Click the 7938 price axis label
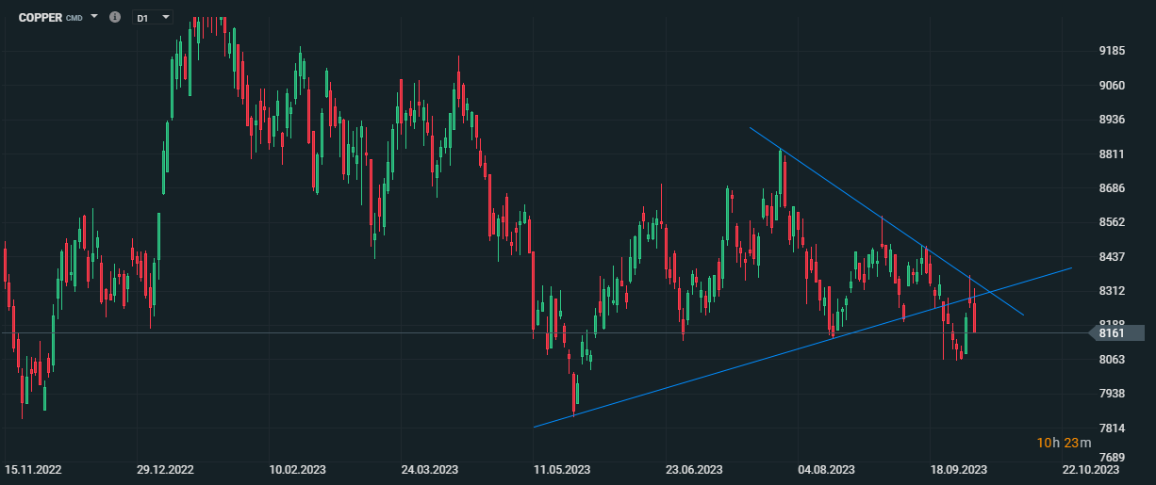Screen dimensions: 1156x485 [x=1113, y=394]
